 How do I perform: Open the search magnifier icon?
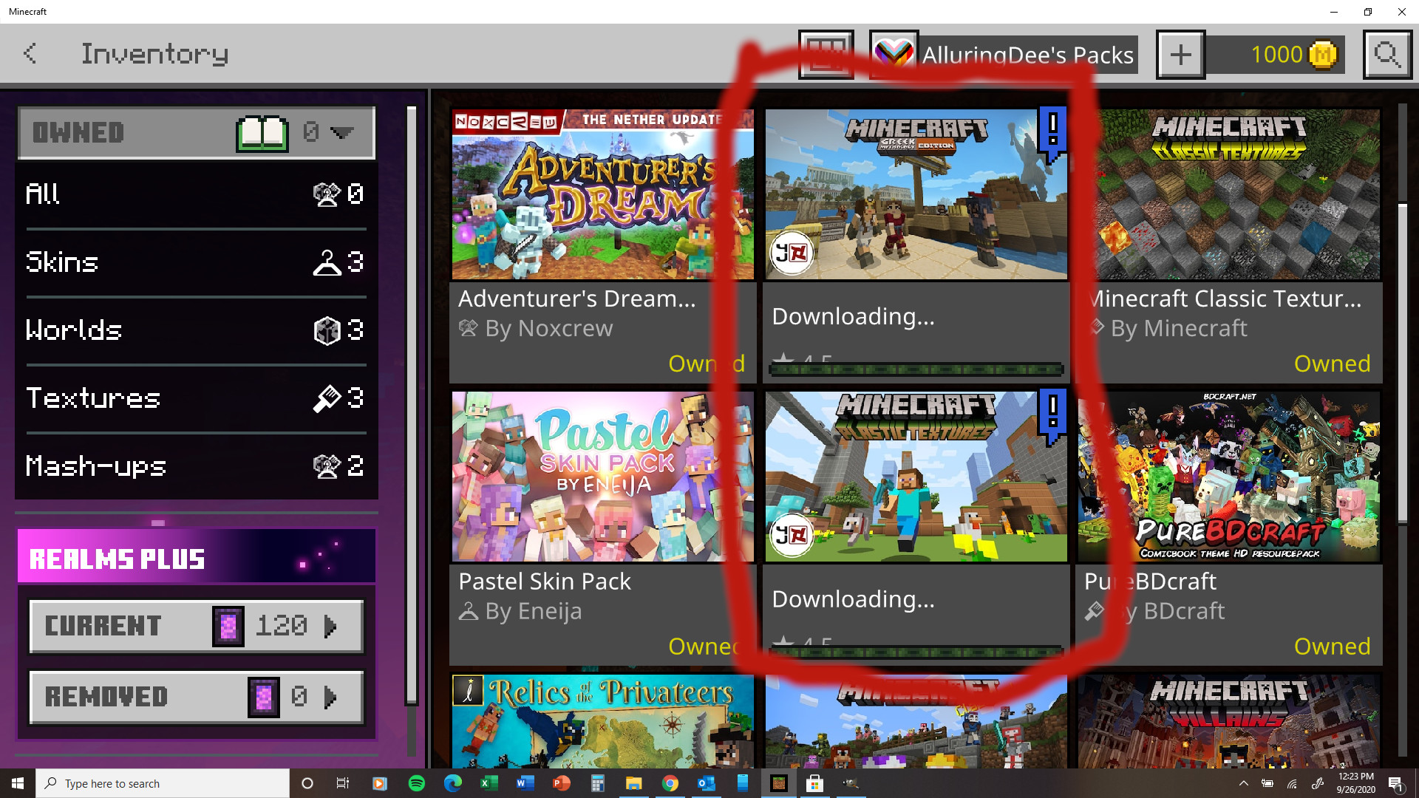tap(1386, 54)
